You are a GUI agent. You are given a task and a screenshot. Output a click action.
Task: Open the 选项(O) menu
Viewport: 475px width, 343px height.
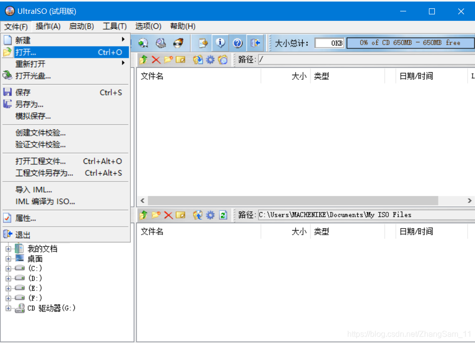(148, 26)
